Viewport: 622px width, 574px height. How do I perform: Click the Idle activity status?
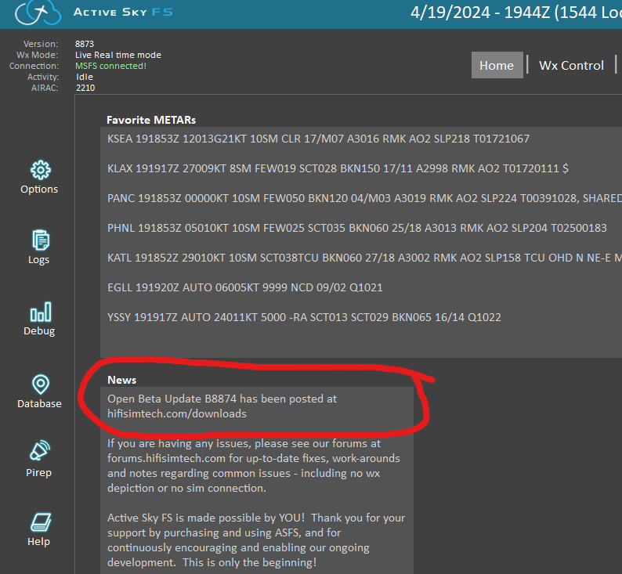(x=85, y=77)
